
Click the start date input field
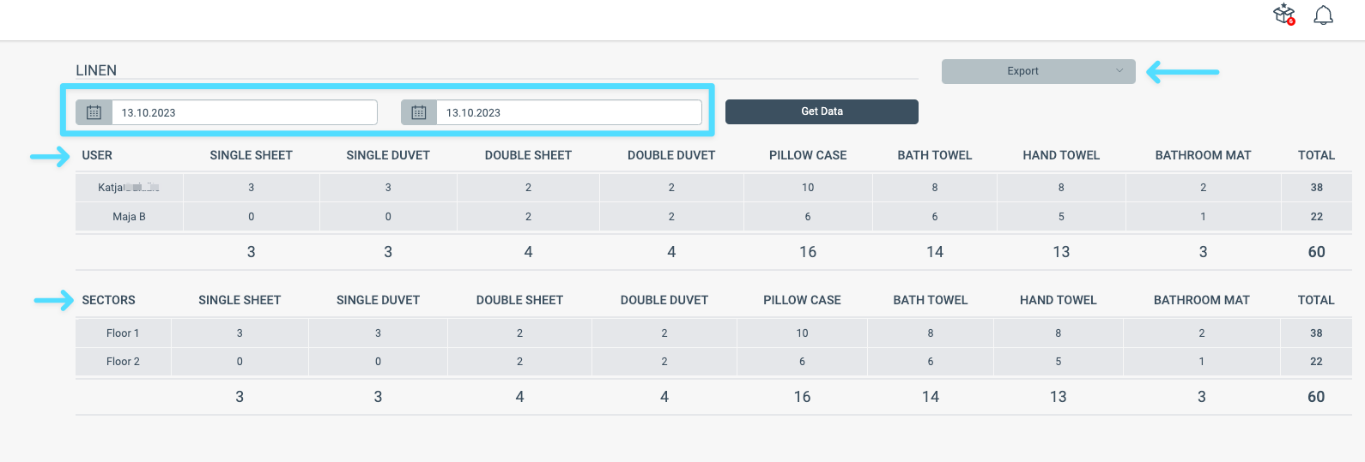point(245,112)
